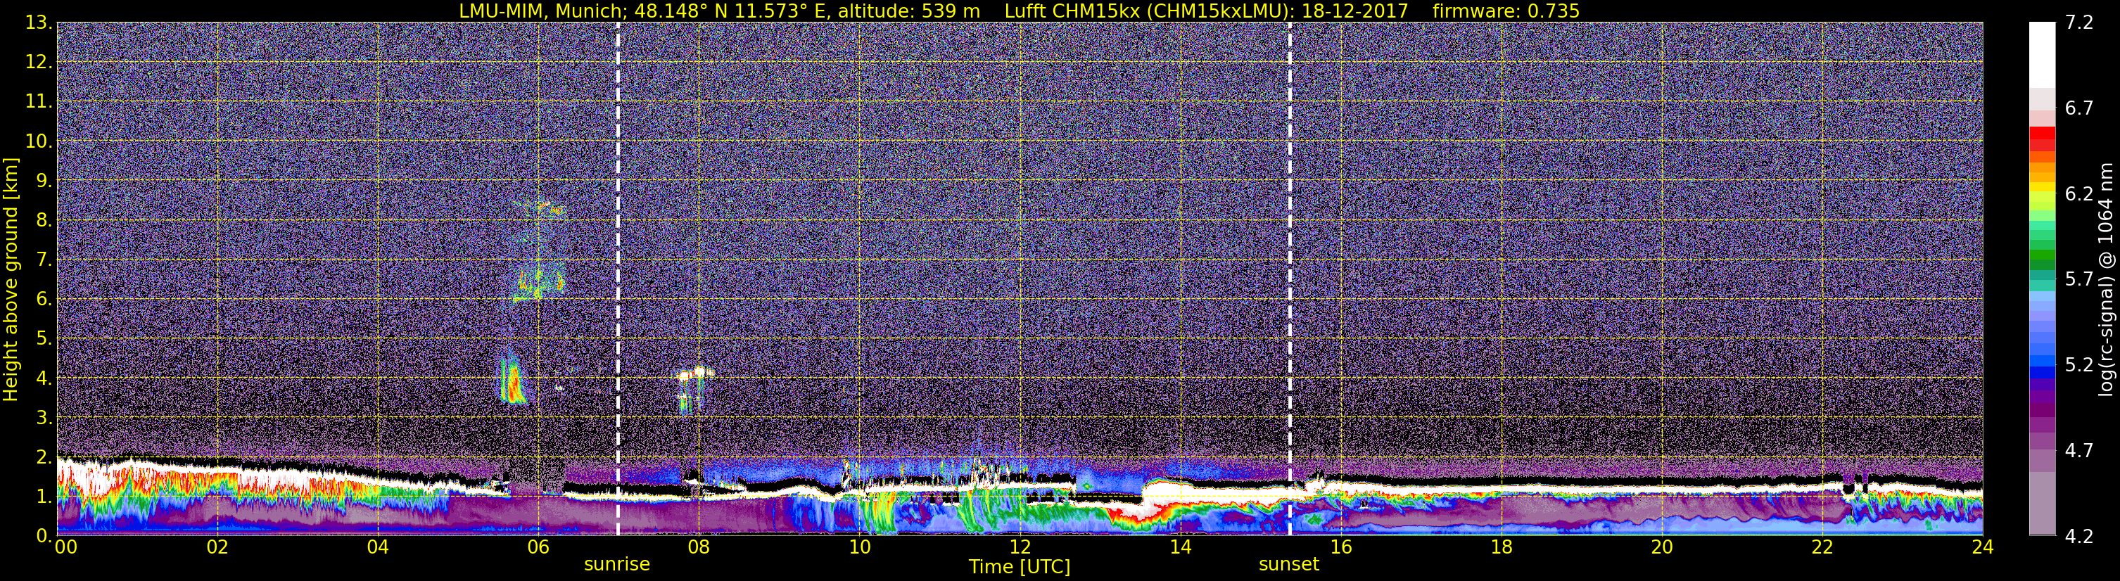
Task: Click the 'Height above ground [km]' axis label
Action: coord(11,279)
